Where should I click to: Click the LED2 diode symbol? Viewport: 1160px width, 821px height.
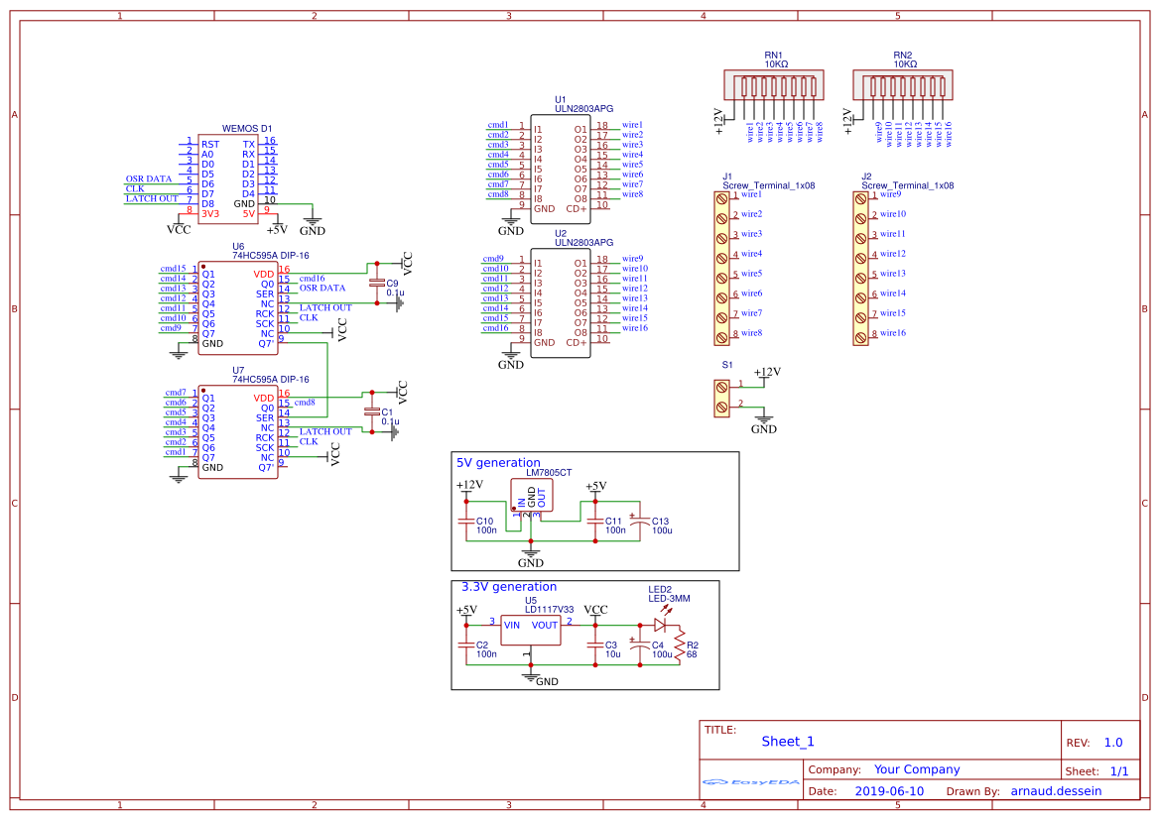(x=659, y=626)
